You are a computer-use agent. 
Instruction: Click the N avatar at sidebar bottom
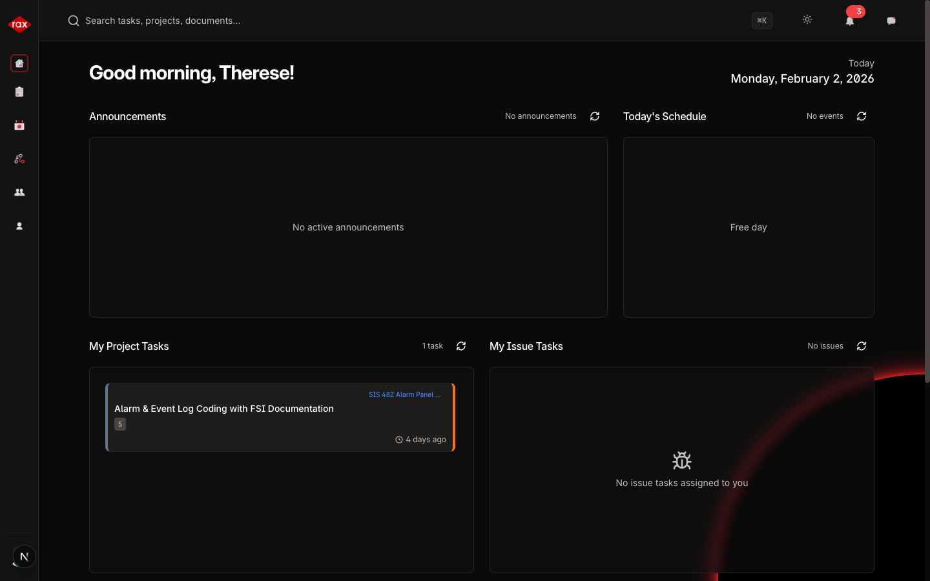click(24, 556)
